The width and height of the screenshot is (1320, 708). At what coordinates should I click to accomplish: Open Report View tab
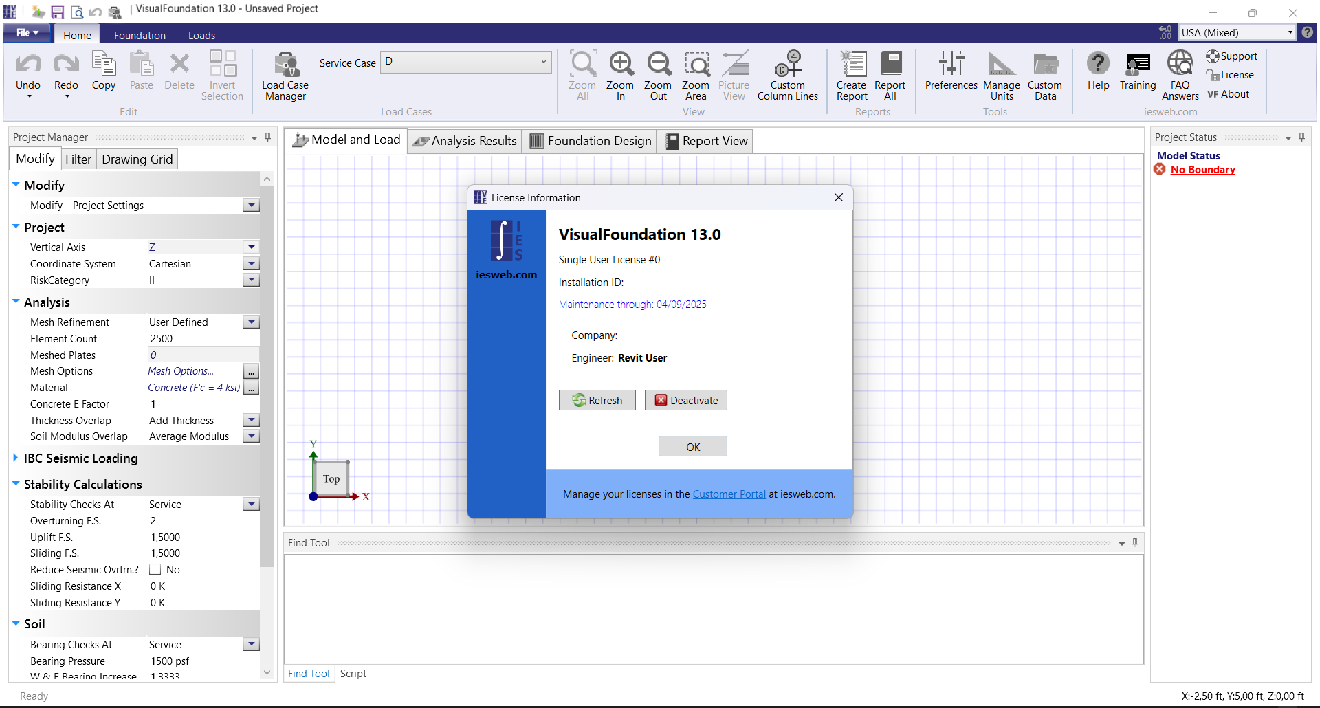coord(706,141)
